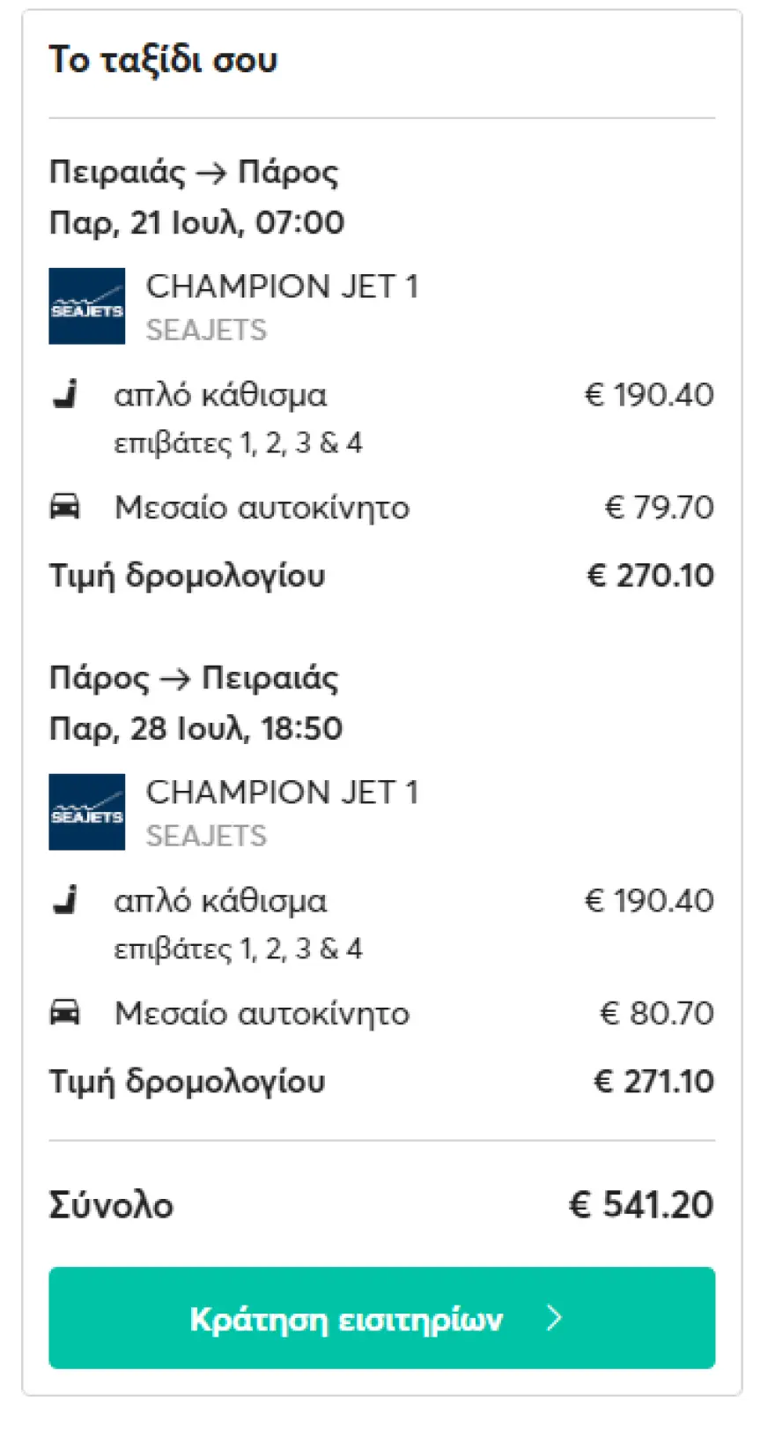The height and width of the screenshot is (1437, 775).
Task: Click the outbound route price € 270.10
Action: tap(650, 576)
